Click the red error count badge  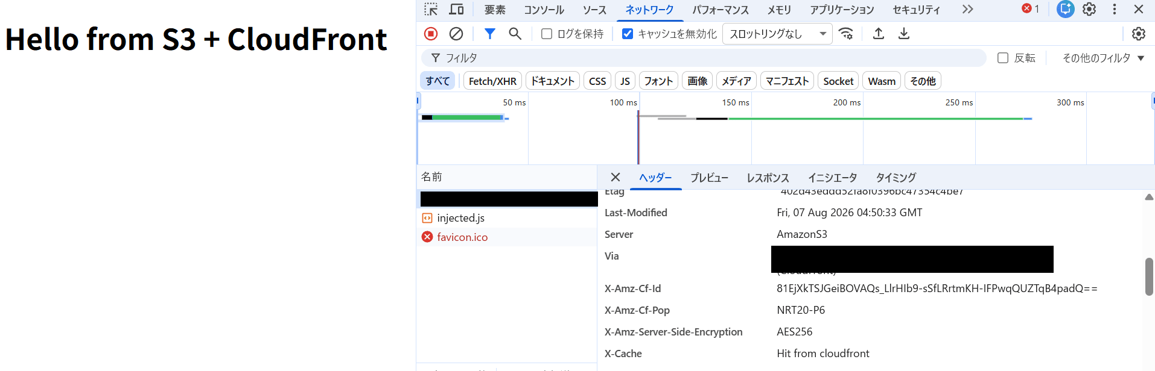[1031, 9]
